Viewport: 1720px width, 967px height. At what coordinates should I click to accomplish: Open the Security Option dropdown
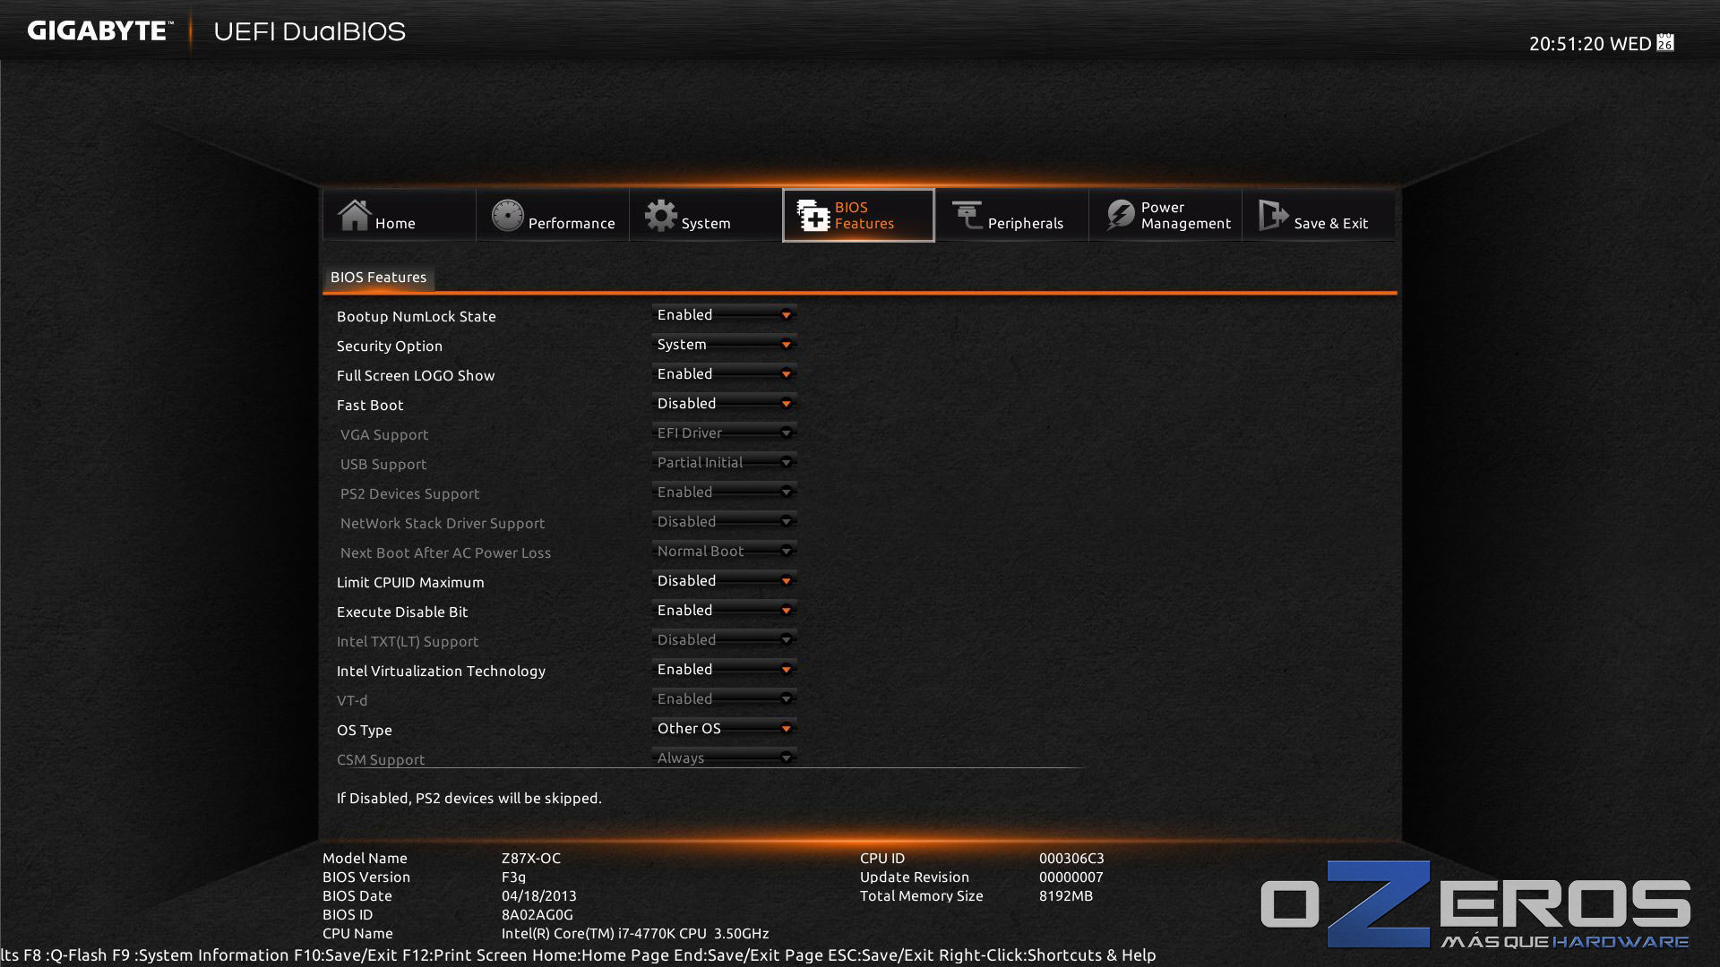tap(724, 345)
